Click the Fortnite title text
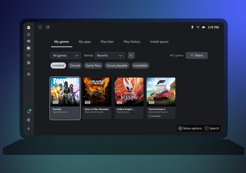 tap(57, 109)
